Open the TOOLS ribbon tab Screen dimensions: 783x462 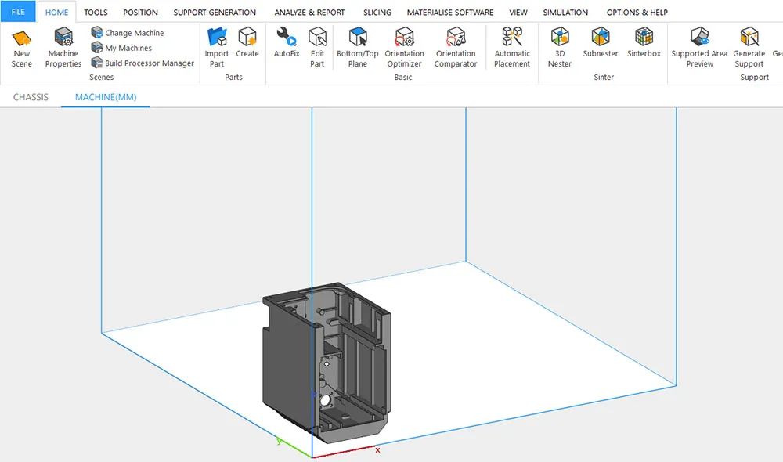96,13
